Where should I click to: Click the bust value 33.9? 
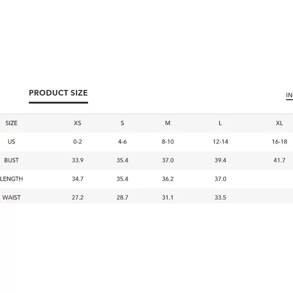pyautogui.click(x=78, y=160)
